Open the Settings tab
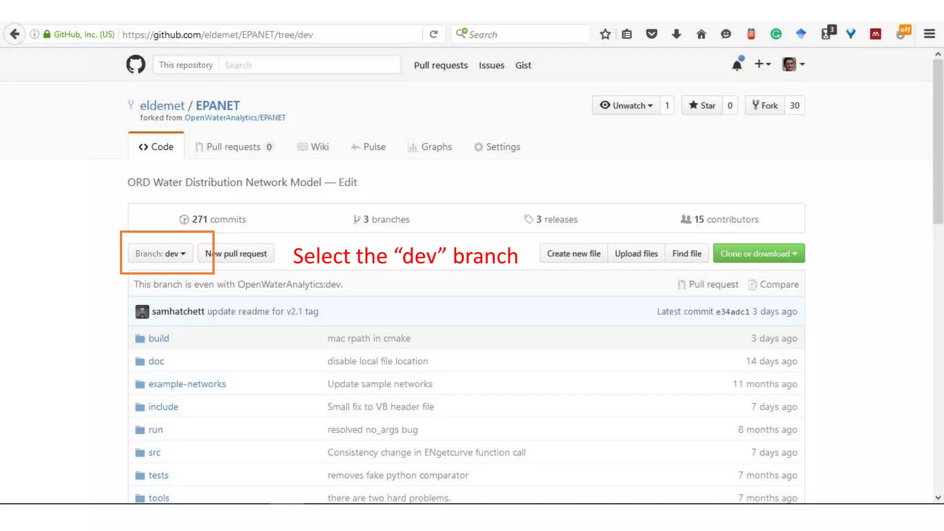Viewport: 944px width, 531px height. pos(497,147)
